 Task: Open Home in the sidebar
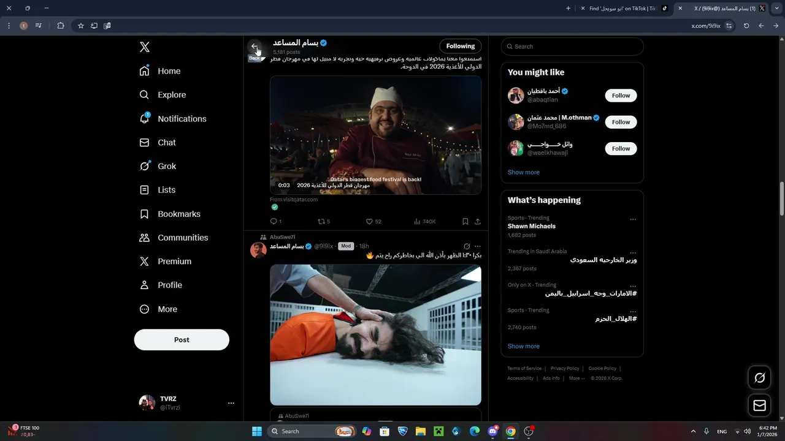coord(160,71)
